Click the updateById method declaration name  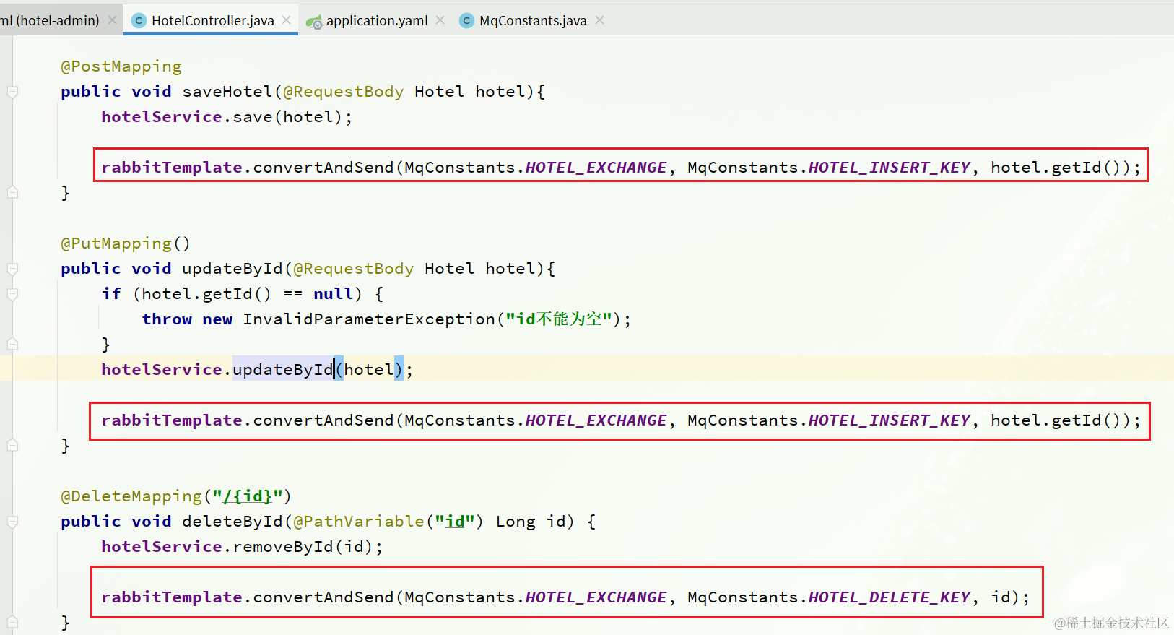232,269
